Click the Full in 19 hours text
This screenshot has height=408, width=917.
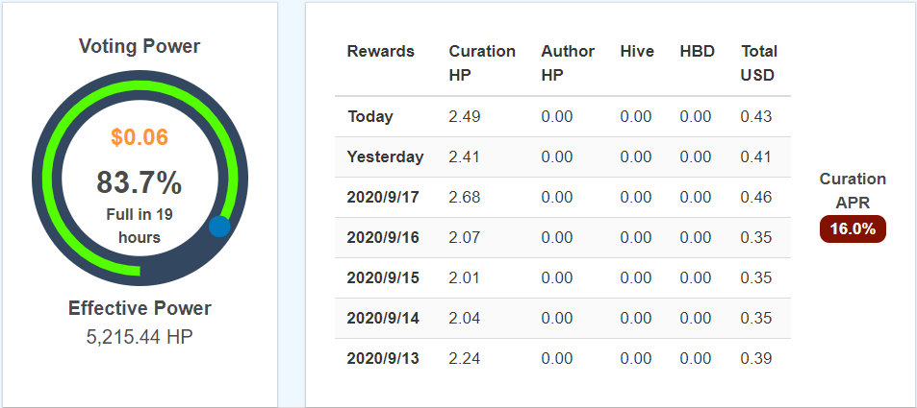coord(140,226)
